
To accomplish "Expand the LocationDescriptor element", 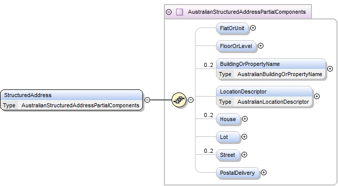I will 317,97.
